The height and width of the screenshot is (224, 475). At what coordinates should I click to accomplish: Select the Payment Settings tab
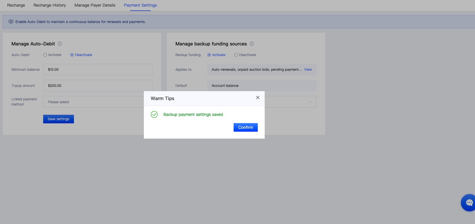pyautogui.click(x=140, y=5)
